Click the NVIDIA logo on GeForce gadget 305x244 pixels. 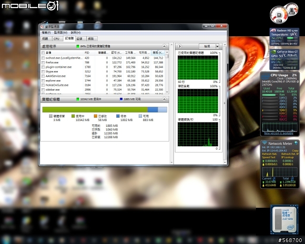pos(273,52)
